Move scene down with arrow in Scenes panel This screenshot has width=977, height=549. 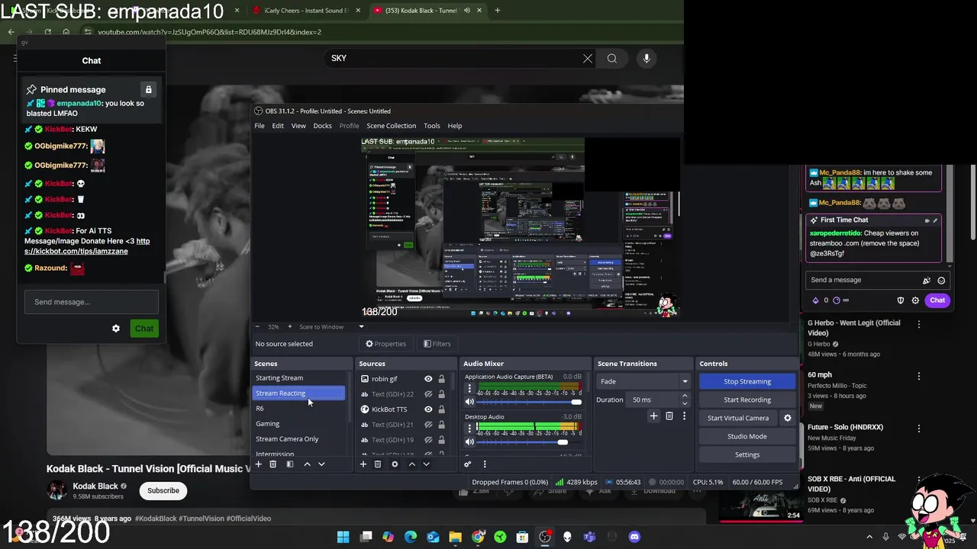[x=321, y=464]
